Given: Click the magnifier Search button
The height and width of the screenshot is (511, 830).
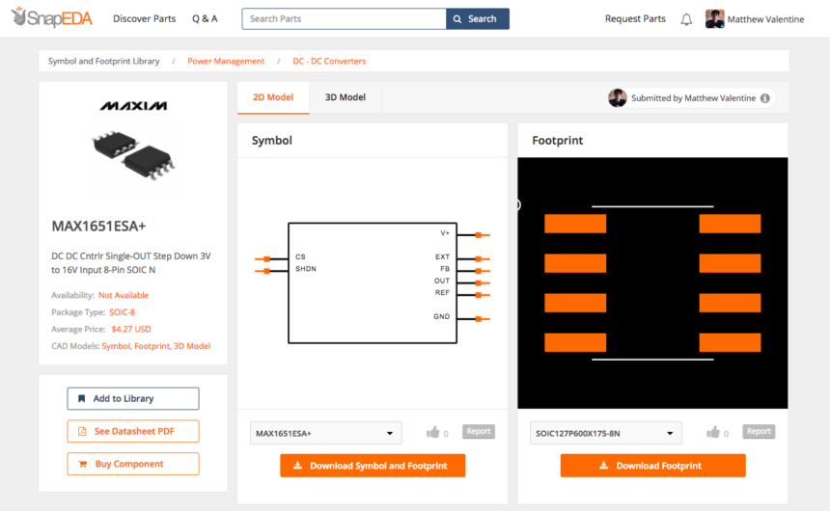Looking at the screenshot, I should [x=478, y=18].
